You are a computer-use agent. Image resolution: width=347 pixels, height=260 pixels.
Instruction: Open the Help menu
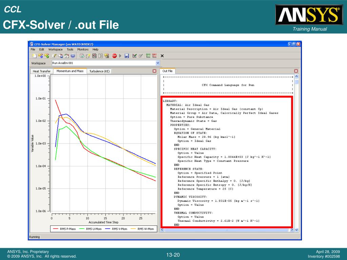[95, 49]
